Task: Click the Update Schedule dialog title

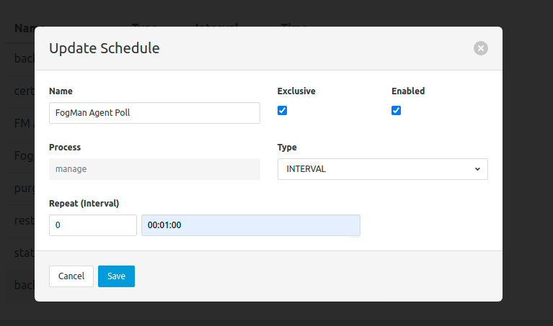Action: tap(104, 48)
